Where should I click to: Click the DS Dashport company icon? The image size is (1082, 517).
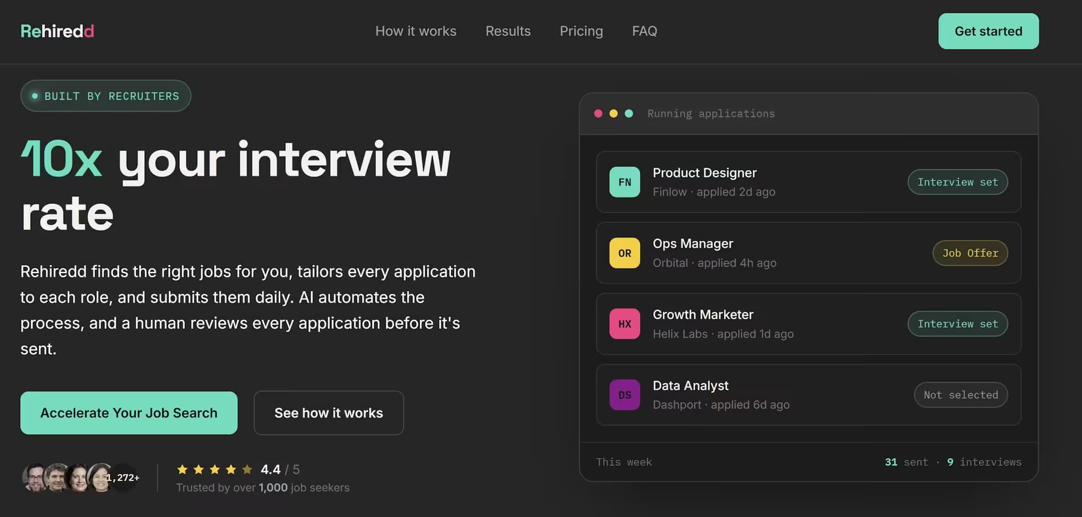[624, 395]
